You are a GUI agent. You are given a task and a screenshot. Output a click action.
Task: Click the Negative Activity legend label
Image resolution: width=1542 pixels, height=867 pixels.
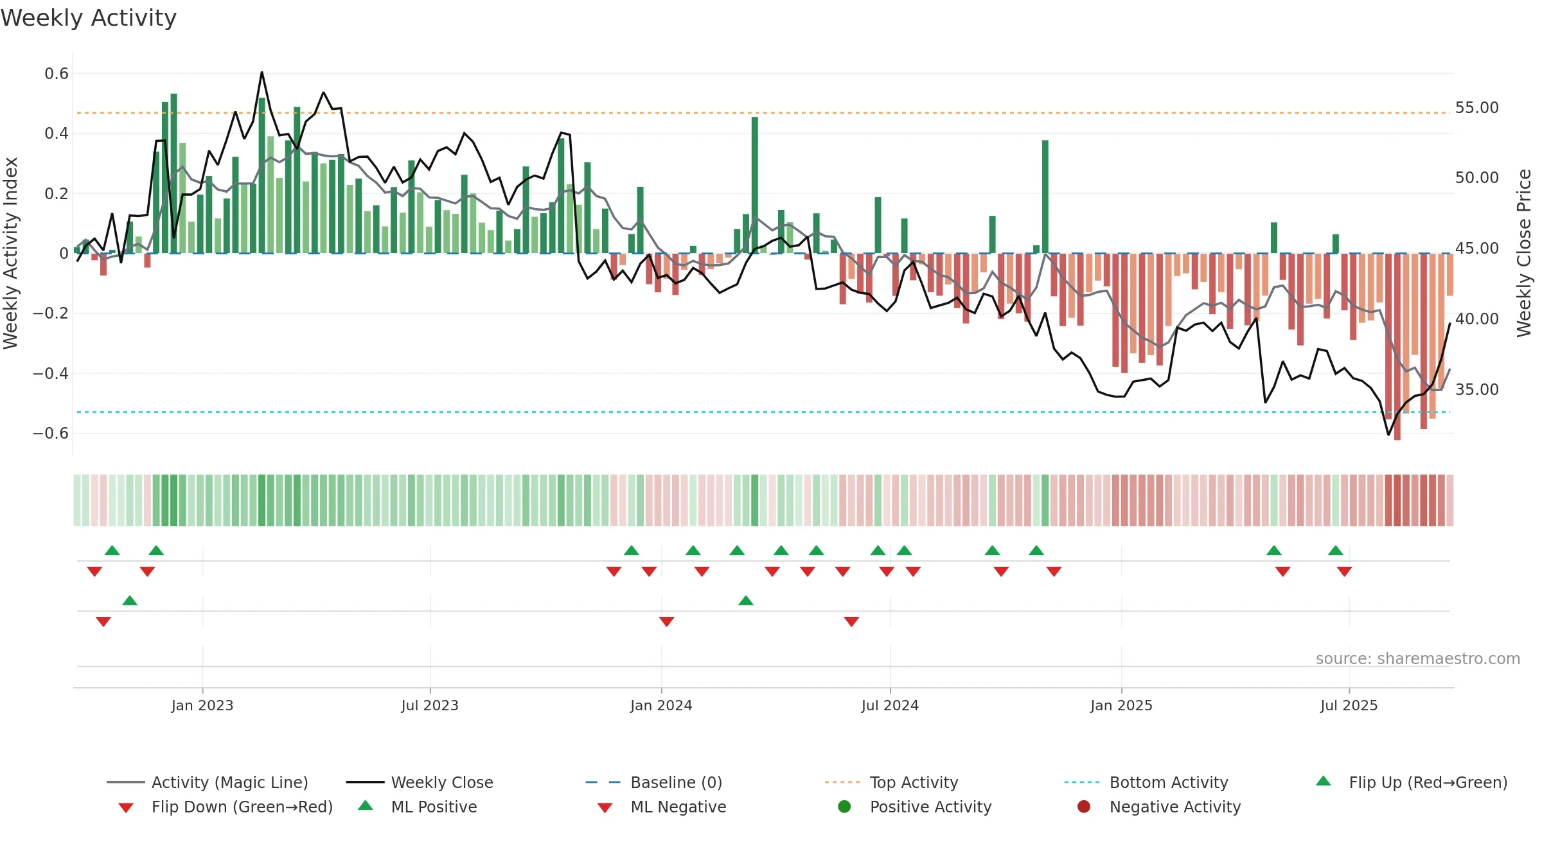coord(1175,807)
